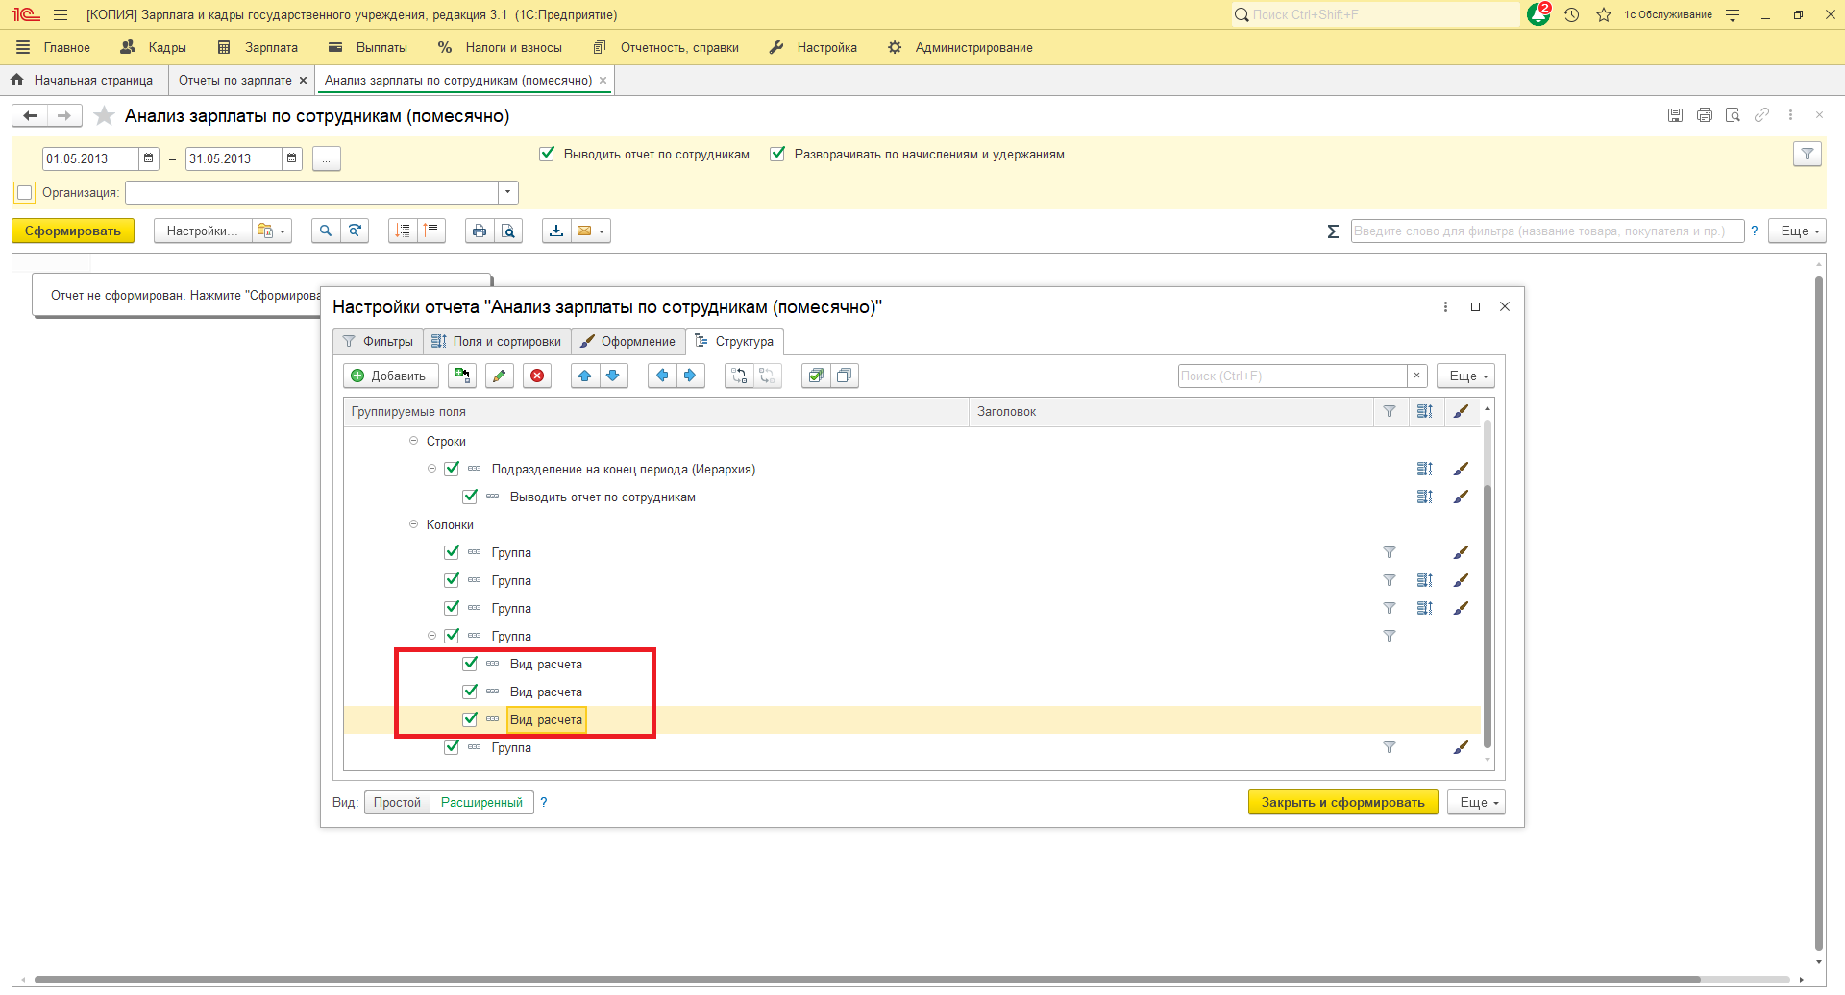Viewport: 1845px width, 995px height.
Task: Switch to the 'Фильтры' tab
Action: pyautogui.click(x=378, y=341)
